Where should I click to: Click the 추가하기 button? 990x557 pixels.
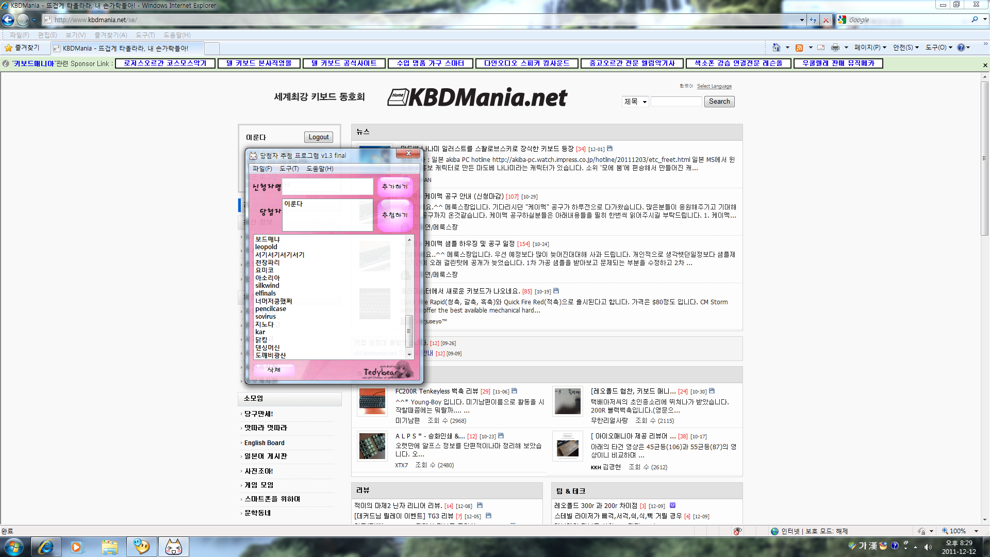[395, 186]
